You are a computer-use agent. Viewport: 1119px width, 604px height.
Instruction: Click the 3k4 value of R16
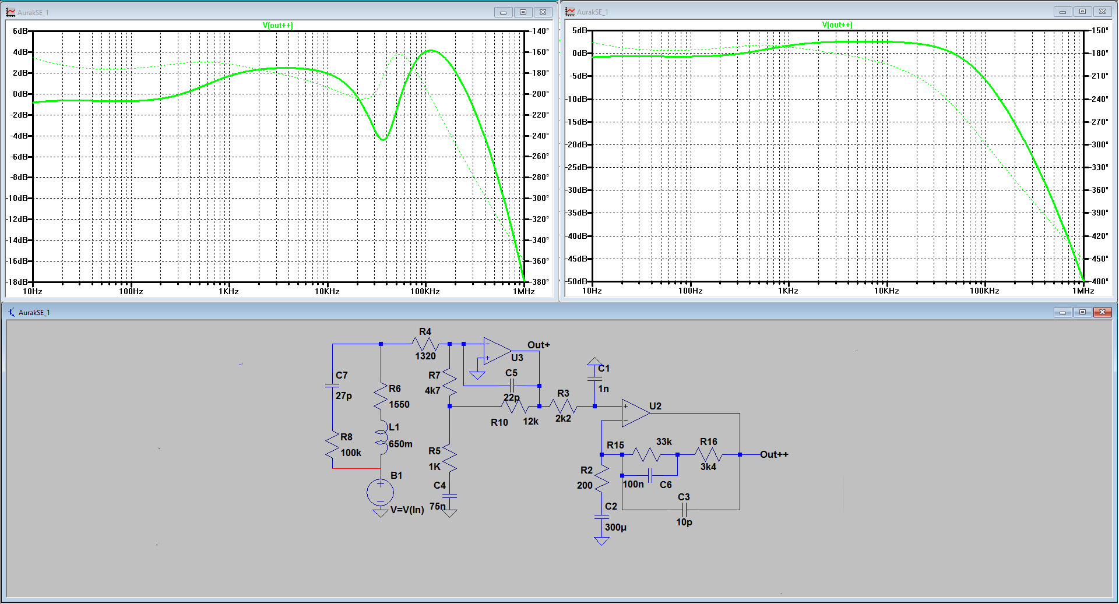(708, 467)
